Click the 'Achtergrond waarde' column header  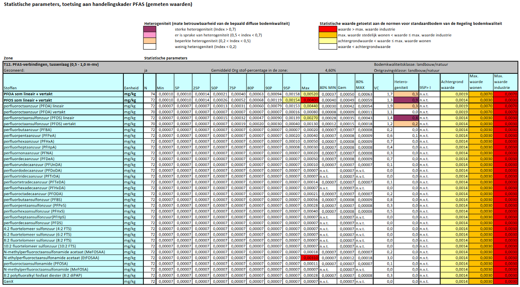point(454,85)
